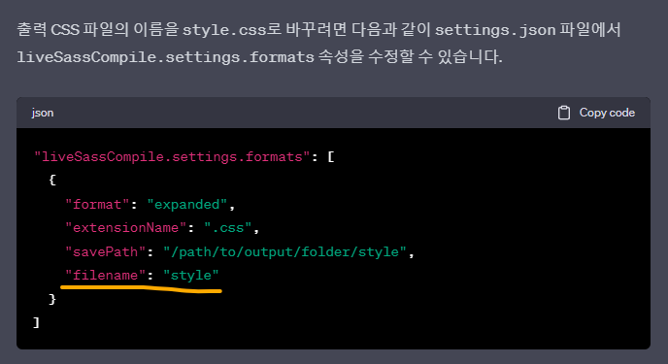Click the "savePath" key
Image resolution: width=668 pixels, height=364 pixels.
tap(105, 251)
